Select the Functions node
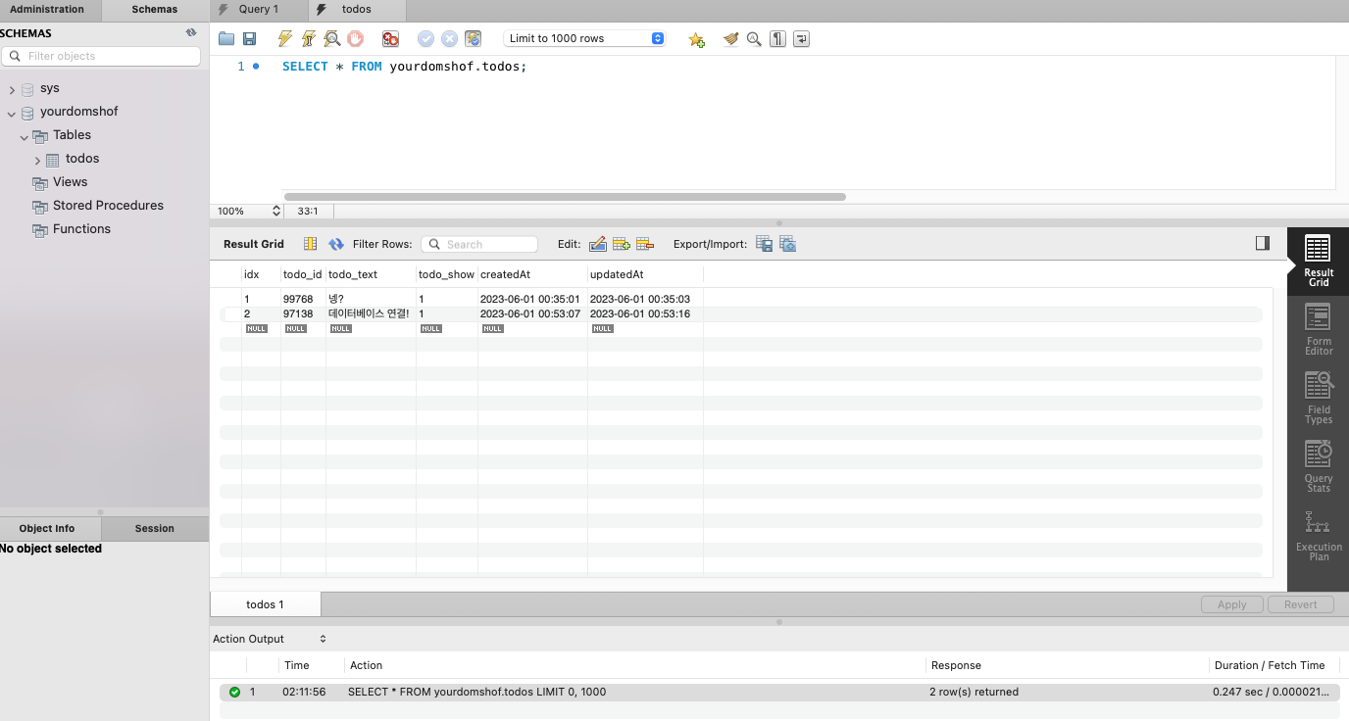This screenshot has height=721, width=1349. pos(81,229)
